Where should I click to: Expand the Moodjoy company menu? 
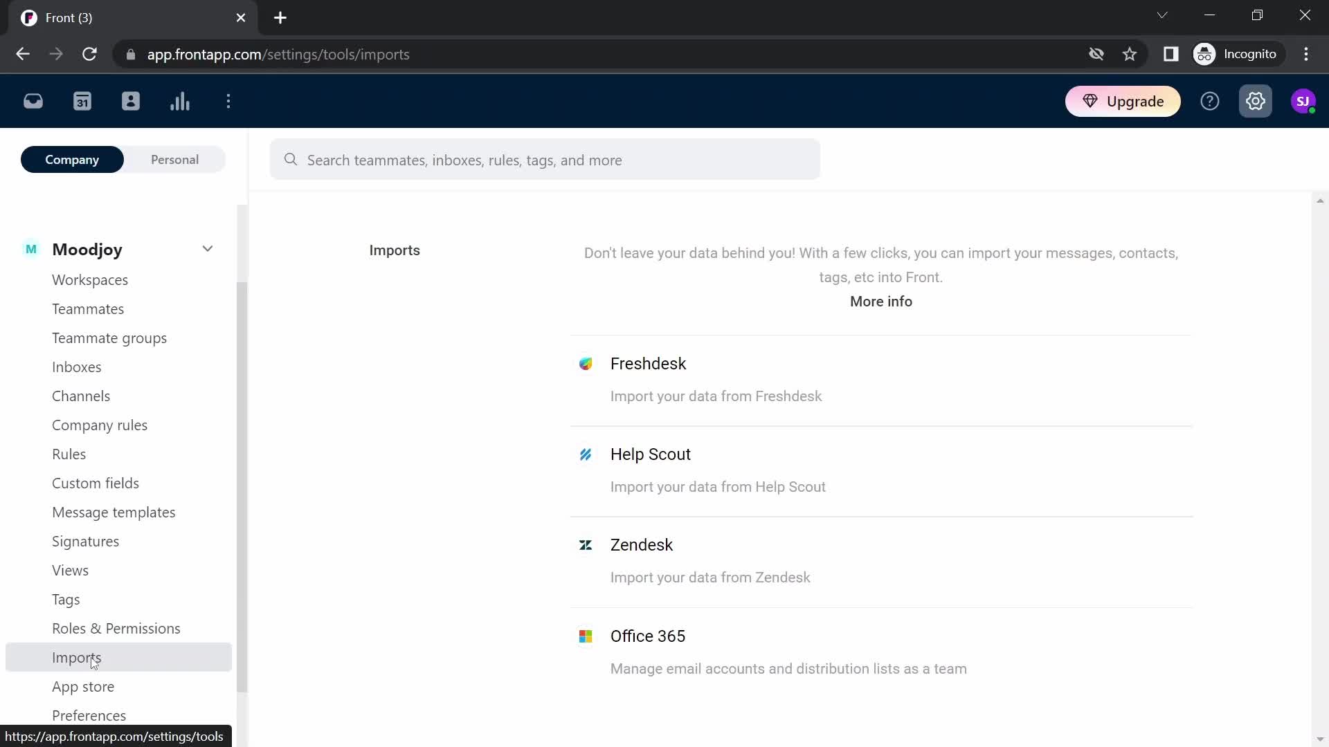pos(208,249)
